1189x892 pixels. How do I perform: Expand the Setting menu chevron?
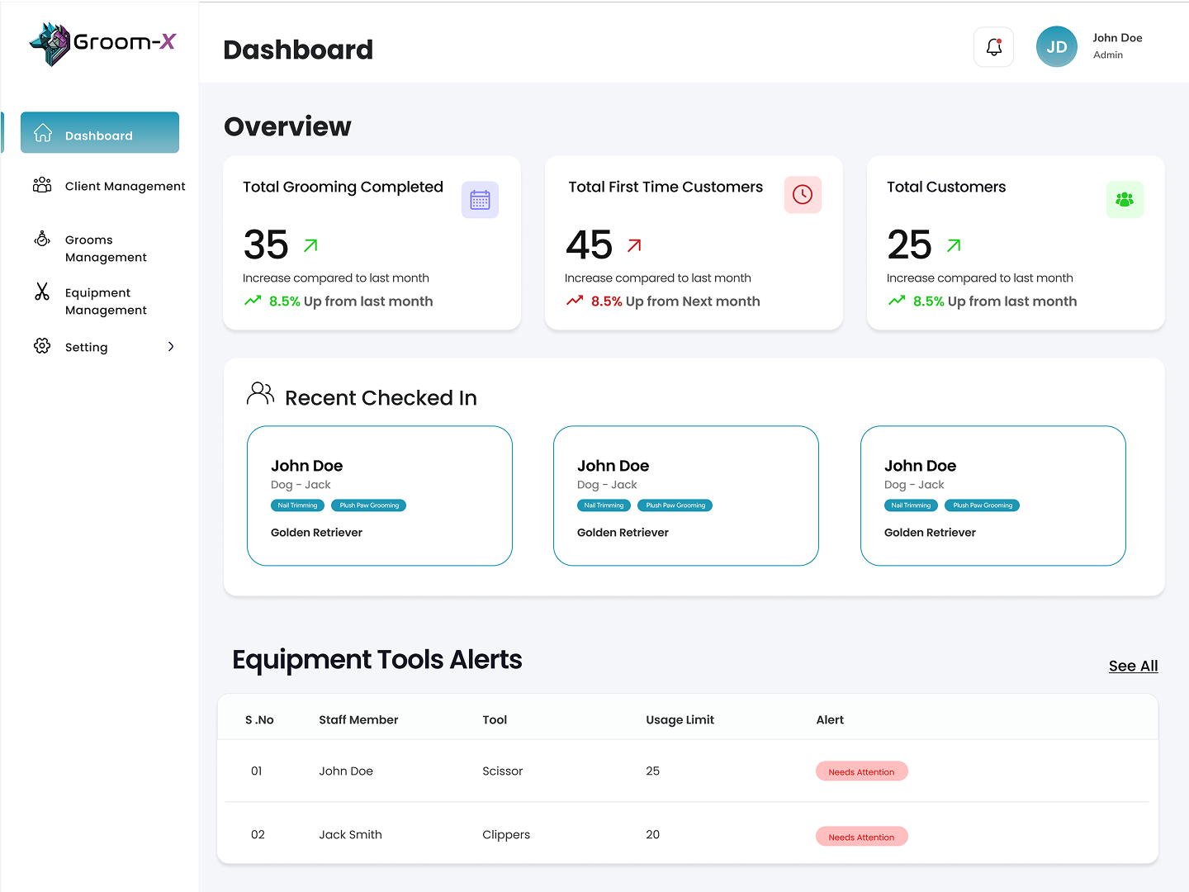[171, 347]
